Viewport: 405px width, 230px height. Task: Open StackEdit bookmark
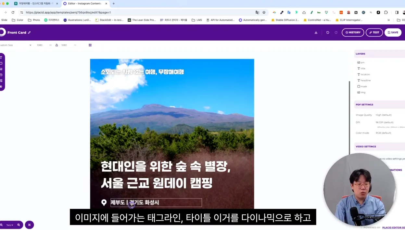tap(109, 20)
